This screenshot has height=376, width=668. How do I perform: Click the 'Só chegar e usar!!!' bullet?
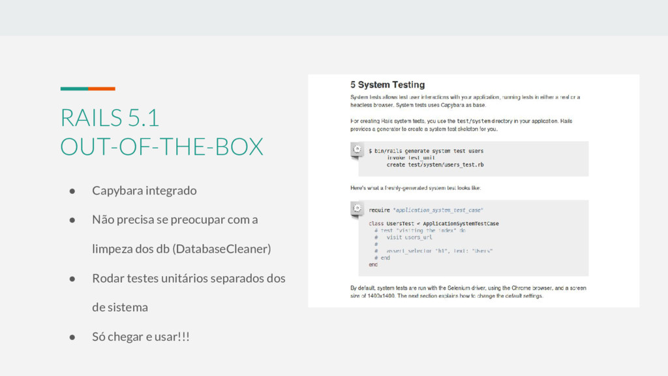pos(141,337)
